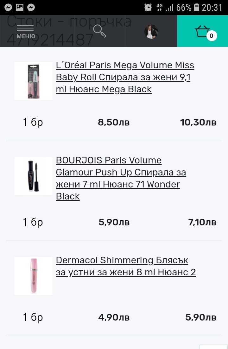This screenshot has height=349, width=228.
Task: Tap the alarm clock status icon
Action: tap(148, 7)
